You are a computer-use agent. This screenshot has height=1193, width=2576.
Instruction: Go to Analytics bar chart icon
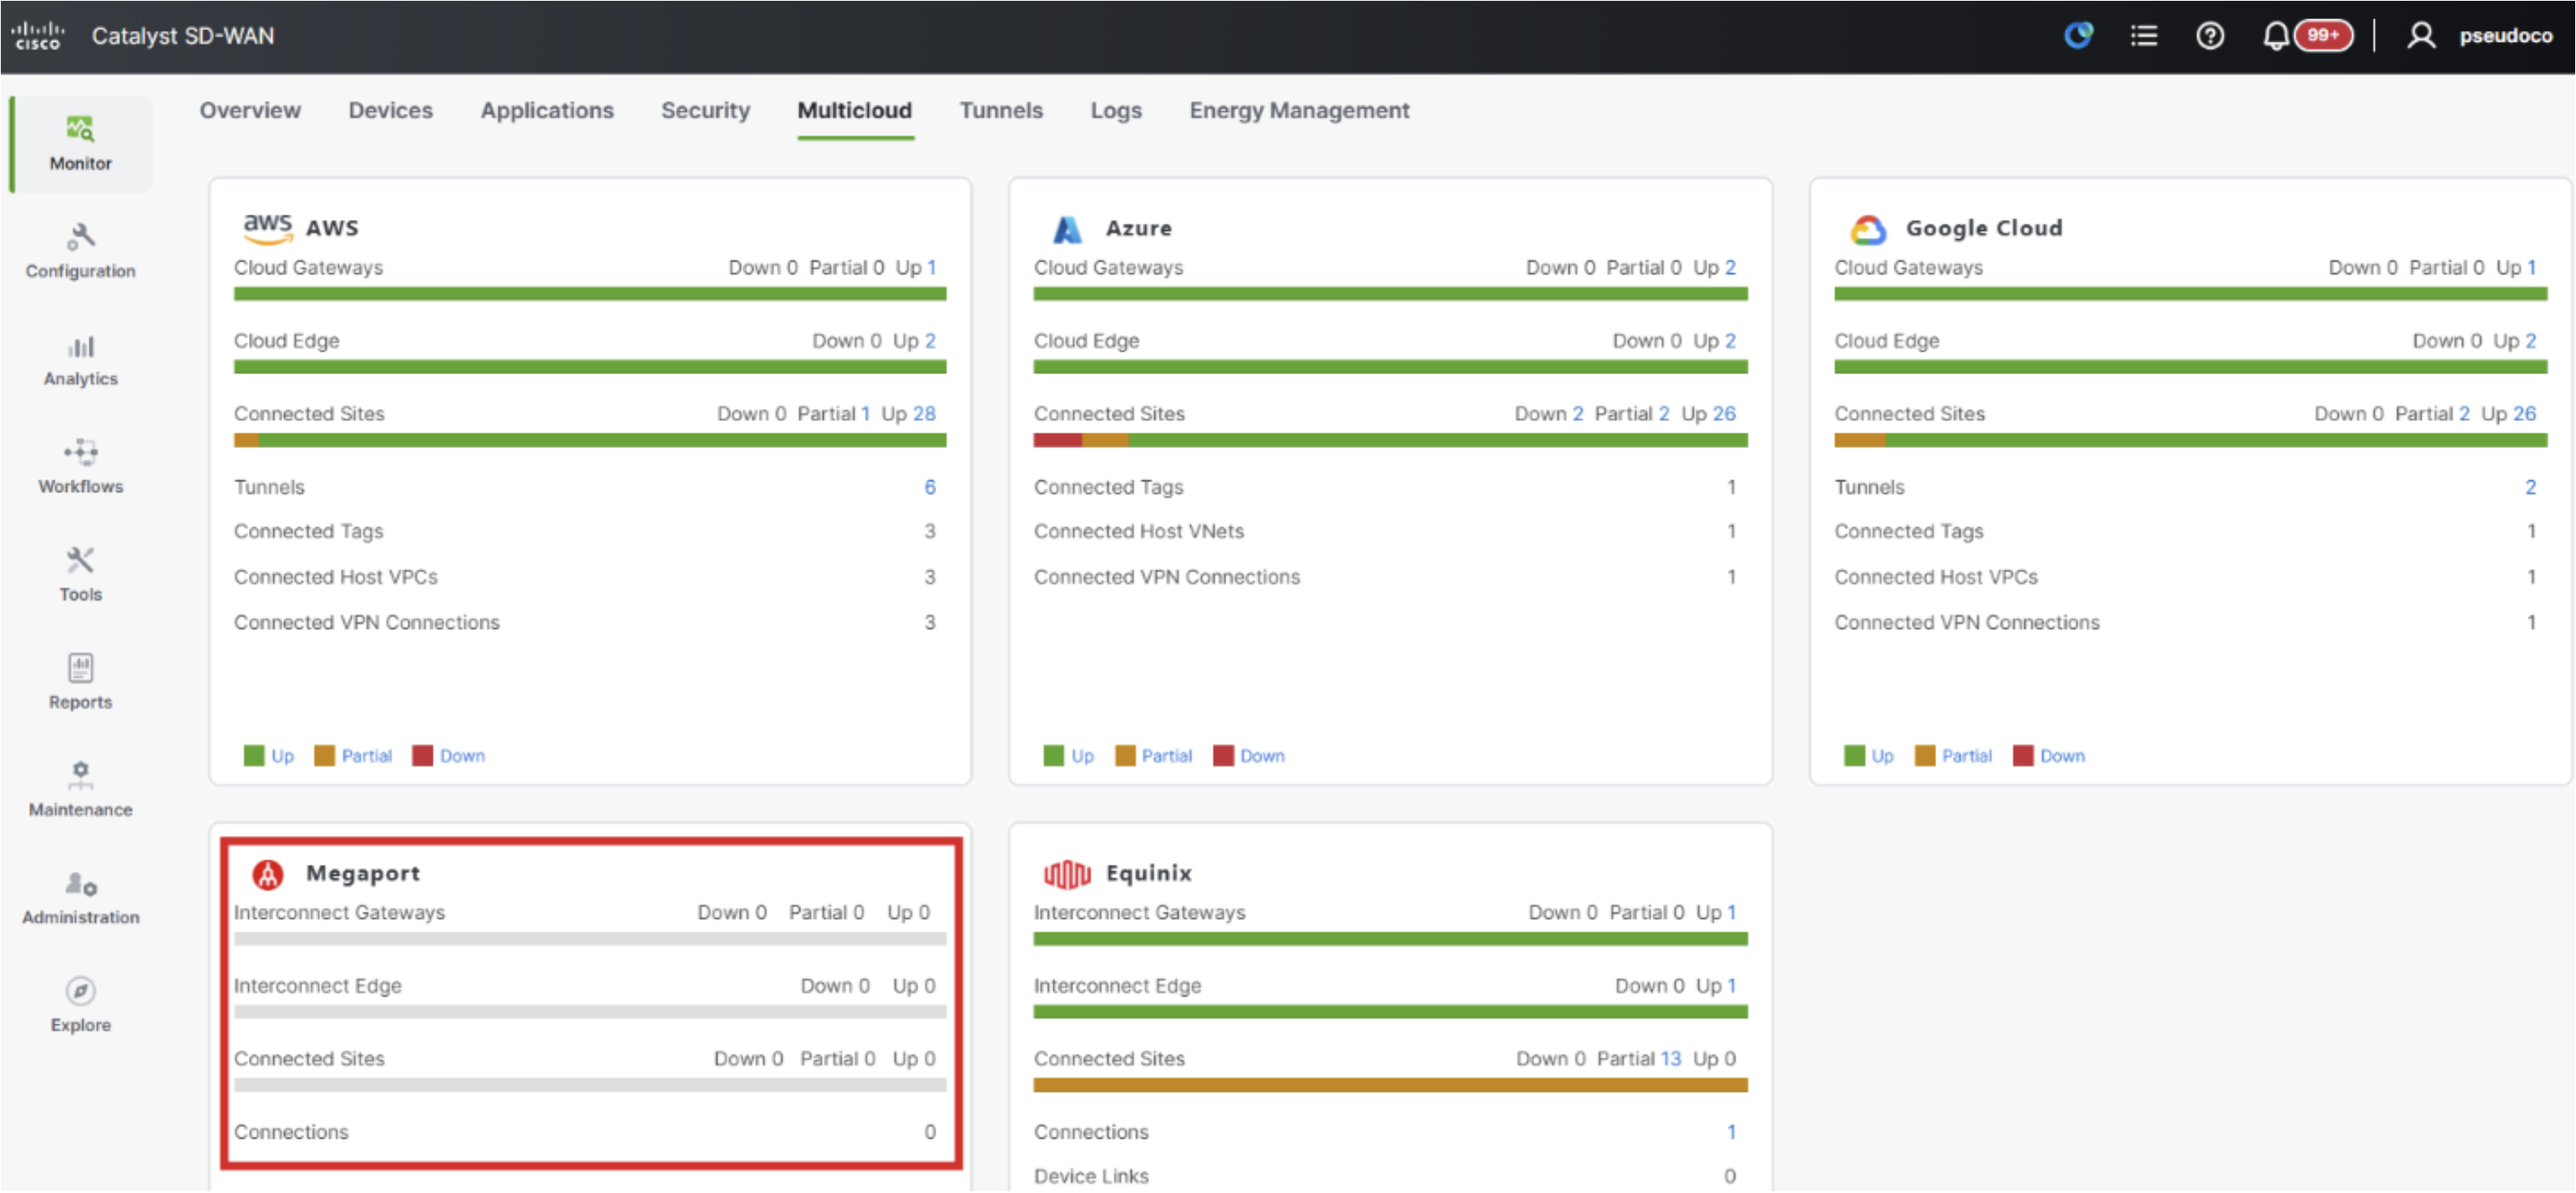coord(81,346)
